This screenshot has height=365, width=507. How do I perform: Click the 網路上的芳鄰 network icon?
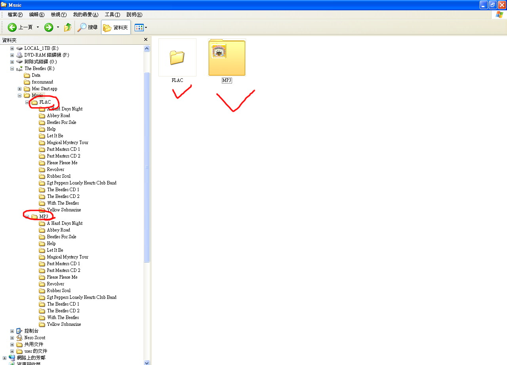[12, 358]
